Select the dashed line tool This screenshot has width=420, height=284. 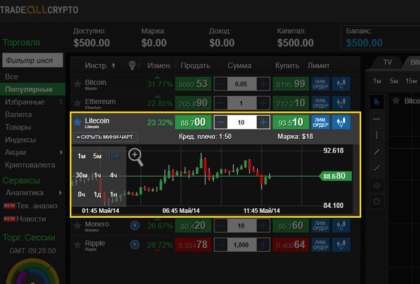[376, 168]
